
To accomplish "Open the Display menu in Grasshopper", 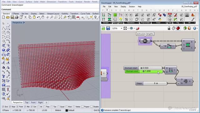I will click(123, 7).
